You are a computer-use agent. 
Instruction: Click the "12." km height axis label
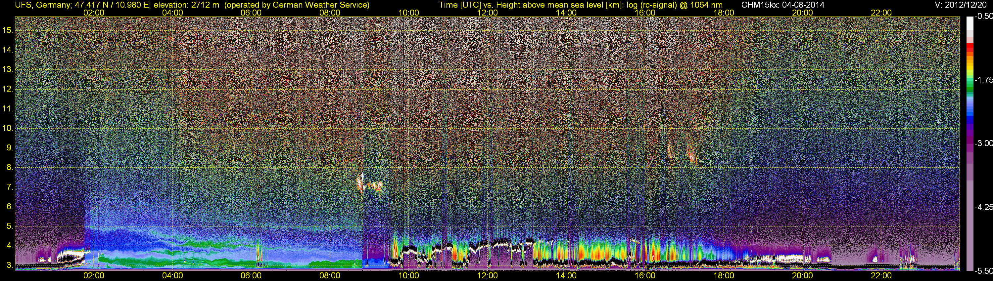pyautogui.click(x=8, y=89)
